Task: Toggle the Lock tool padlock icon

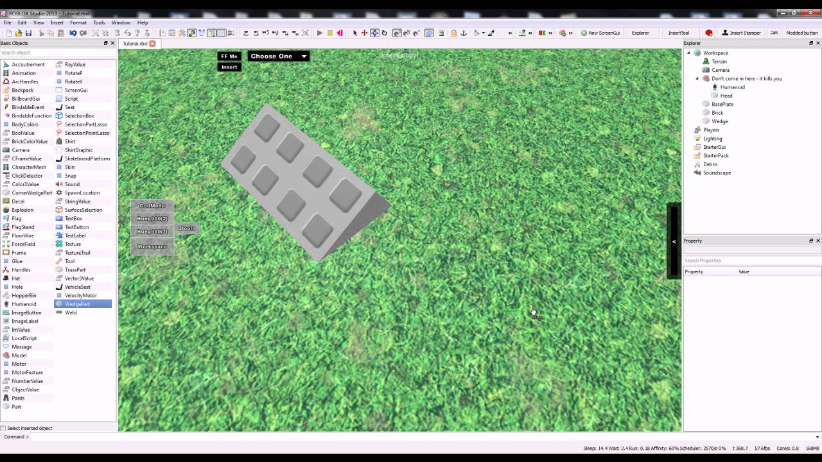Action: [453, 33]
